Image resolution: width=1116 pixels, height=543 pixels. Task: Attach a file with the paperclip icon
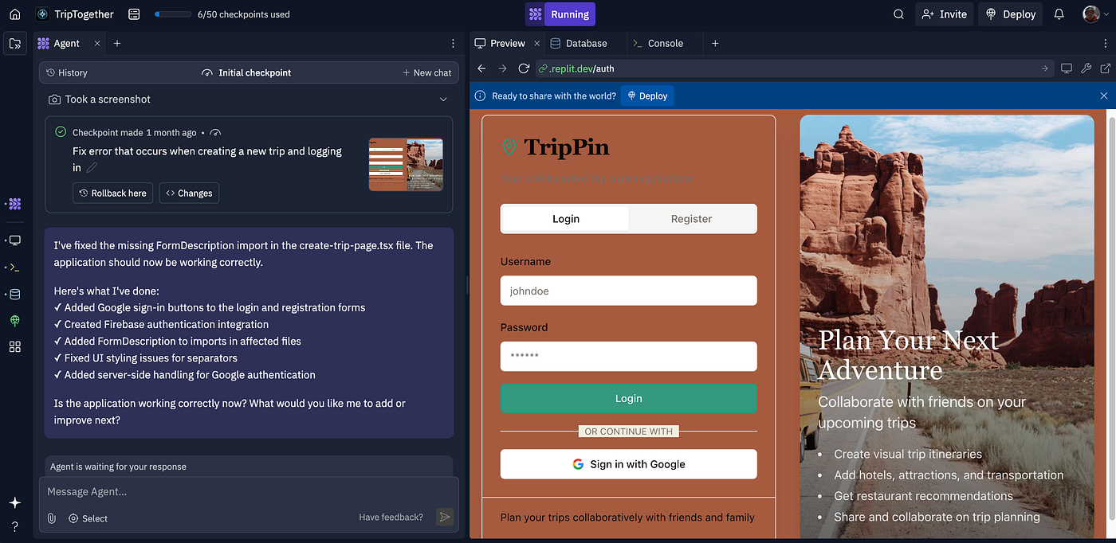(x=51, y=518)
